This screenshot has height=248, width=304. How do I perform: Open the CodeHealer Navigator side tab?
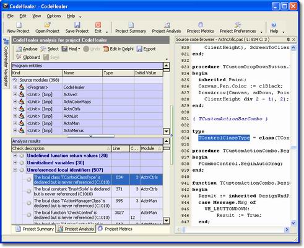pyautogui.click(x=6, y=63)
